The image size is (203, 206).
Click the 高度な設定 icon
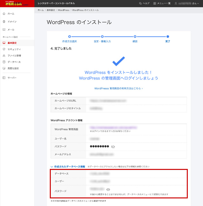(4, 68)
